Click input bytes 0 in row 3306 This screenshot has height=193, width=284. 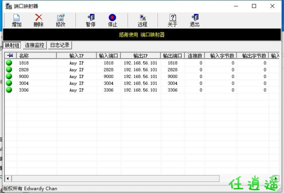pyautogui.click(x=233, y=90)
